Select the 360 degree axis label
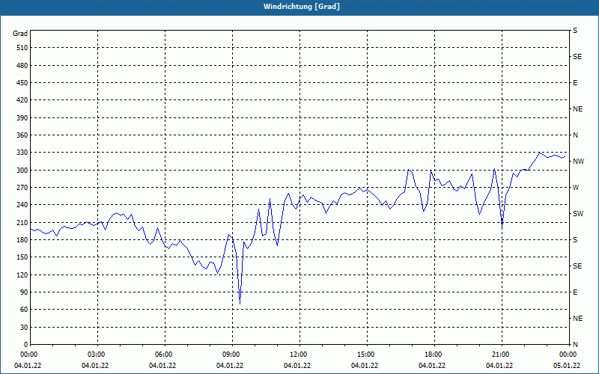The image size is (599, 374). 22,135
